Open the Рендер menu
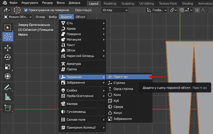 pos(47,3)
